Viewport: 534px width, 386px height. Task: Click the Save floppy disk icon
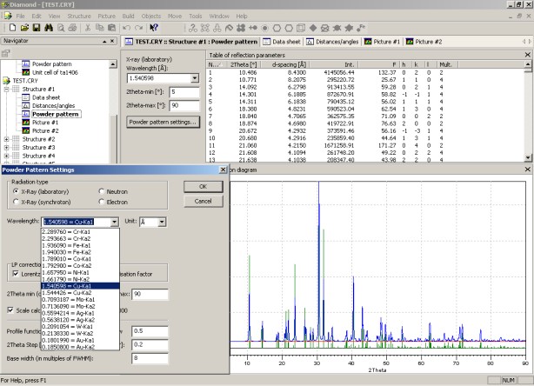pos(36,28)
